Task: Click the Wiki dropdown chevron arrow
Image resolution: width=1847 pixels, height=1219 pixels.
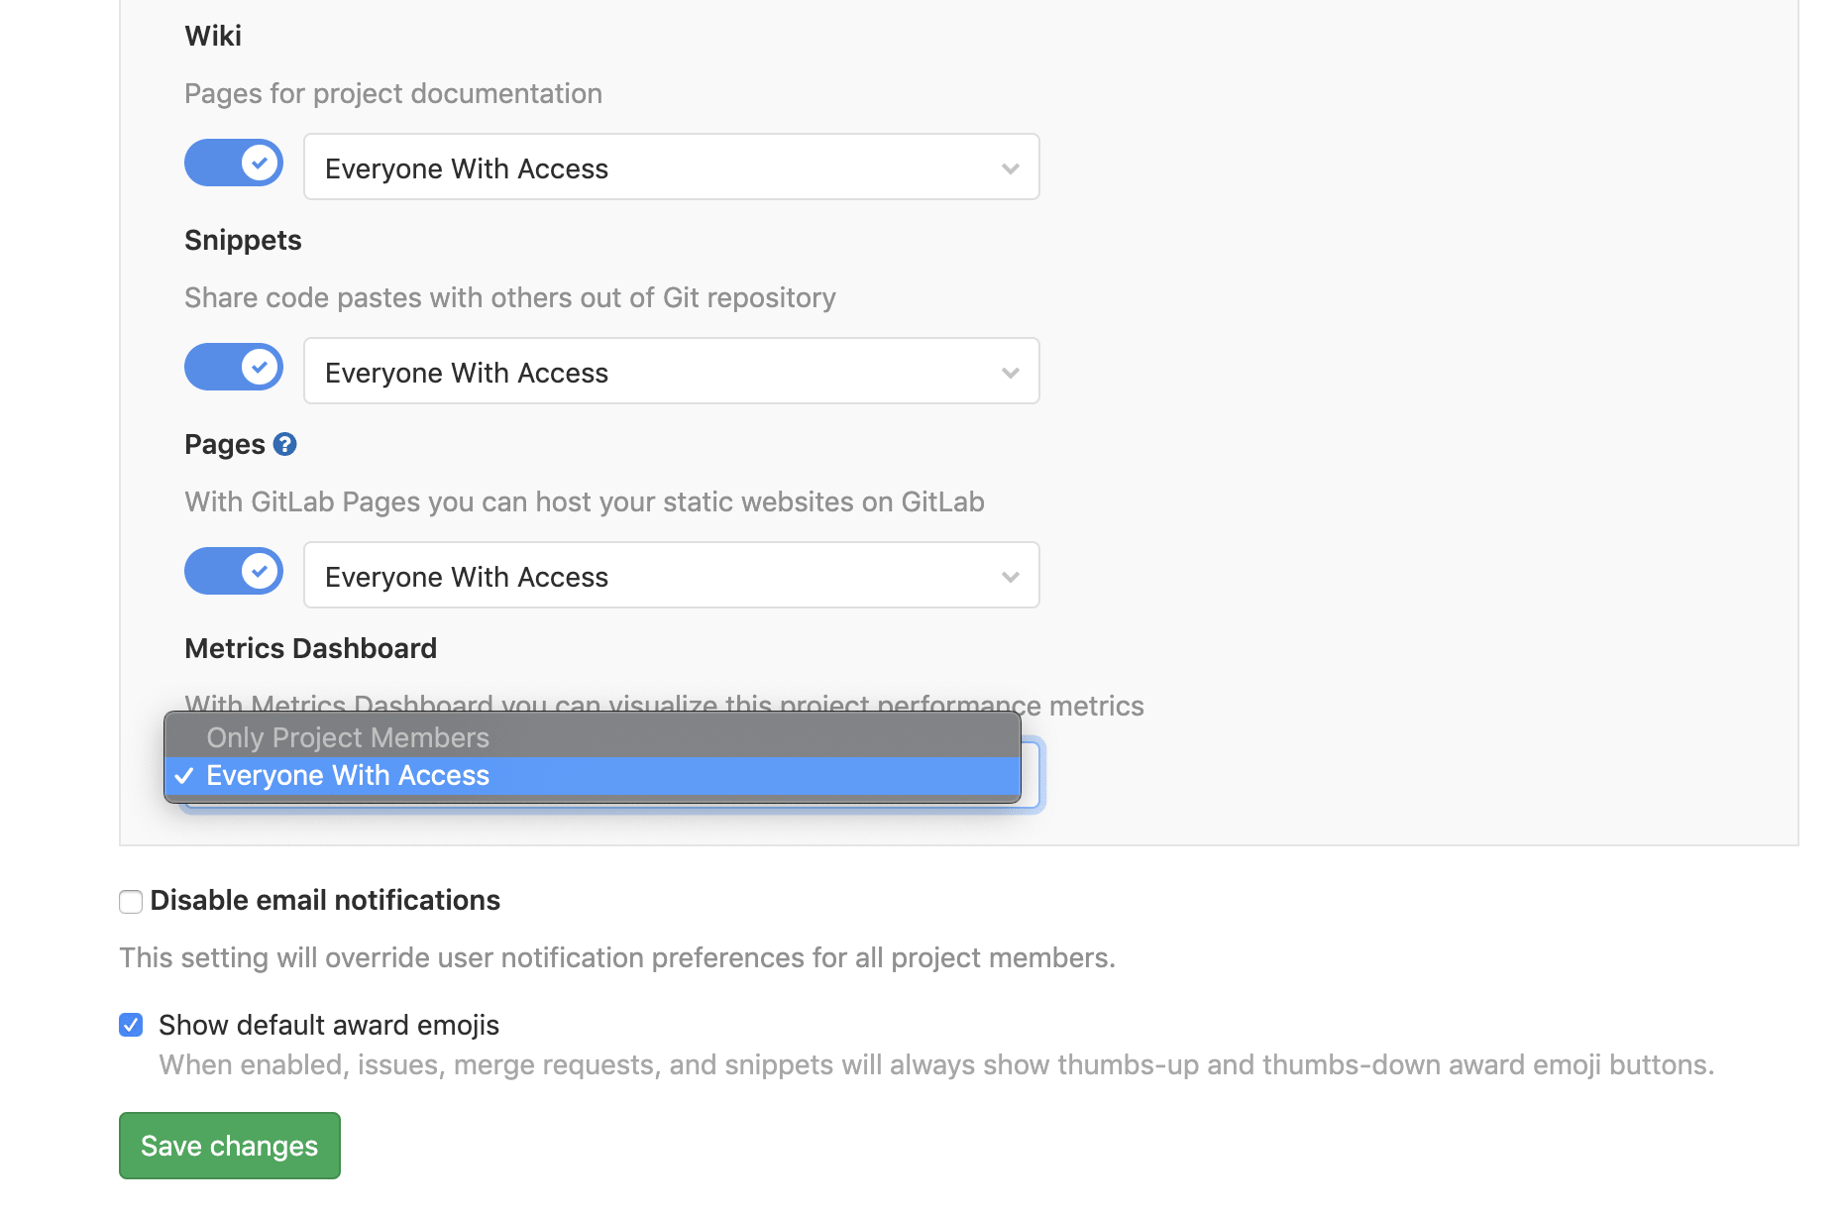Action: coord(1010,167)
